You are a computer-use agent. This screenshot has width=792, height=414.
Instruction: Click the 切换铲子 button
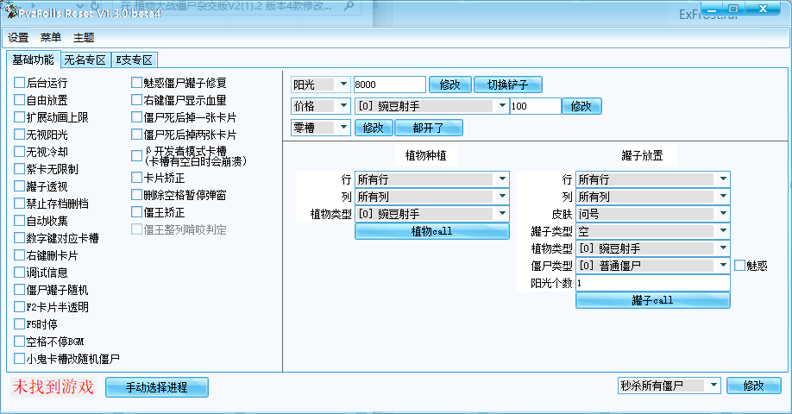508,85
